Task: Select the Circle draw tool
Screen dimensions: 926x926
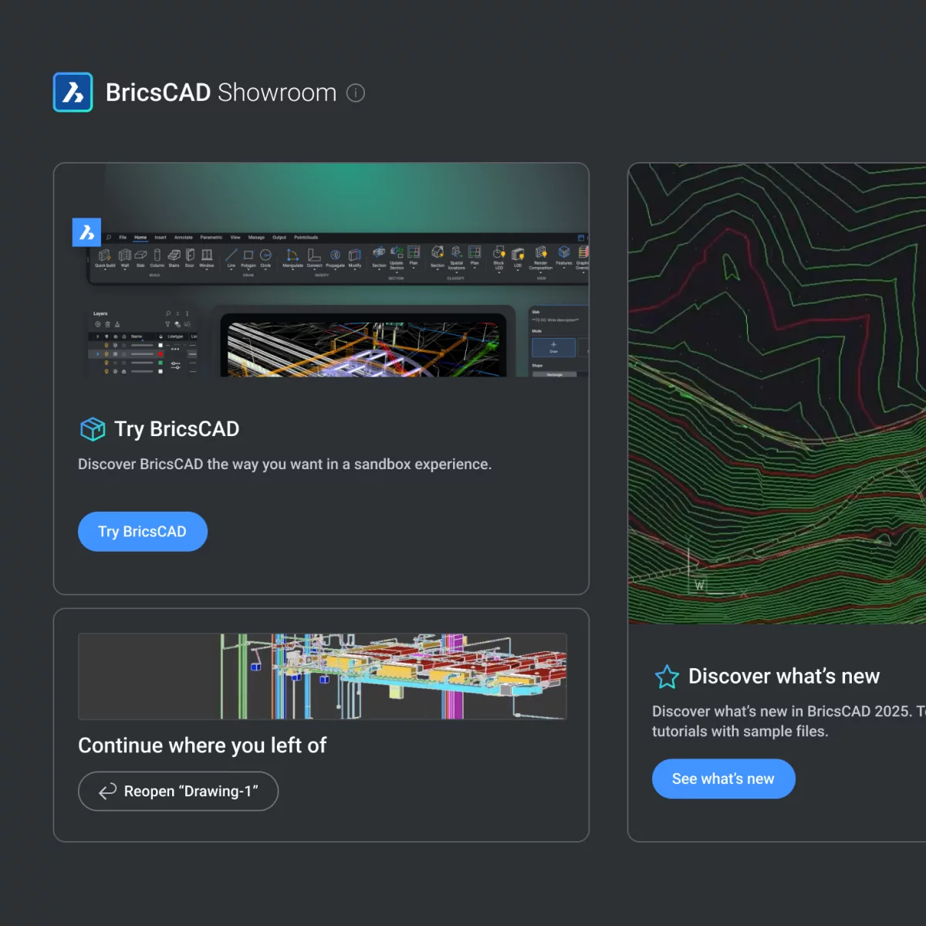Action: click(x=265, y=255)
